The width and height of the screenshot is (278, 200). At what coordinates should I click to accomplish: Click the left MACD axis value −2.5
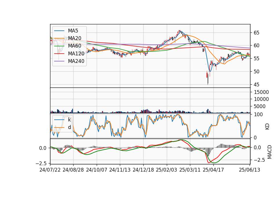41,163
